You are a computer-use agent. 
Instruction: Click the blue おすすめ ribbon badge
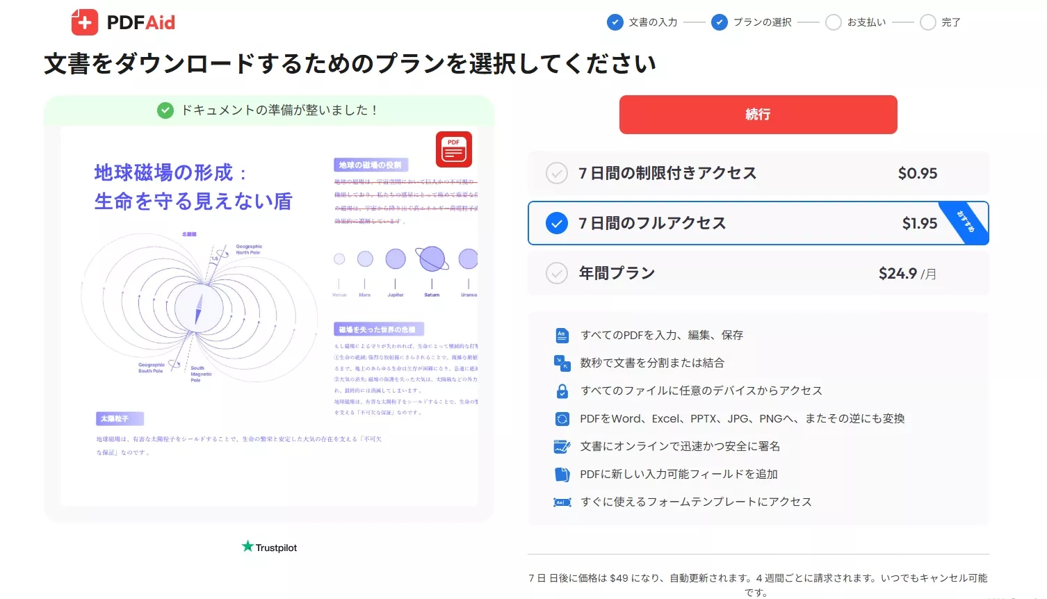[968, 222]
